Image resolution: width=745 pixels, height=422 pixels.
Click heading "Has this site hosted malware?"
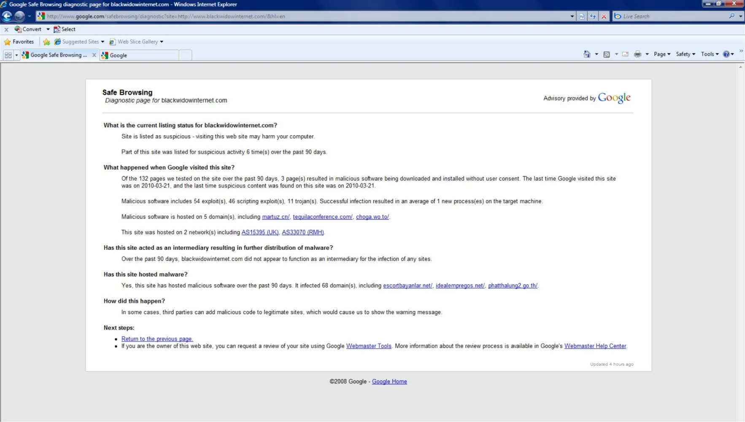[x=146, y=274]
